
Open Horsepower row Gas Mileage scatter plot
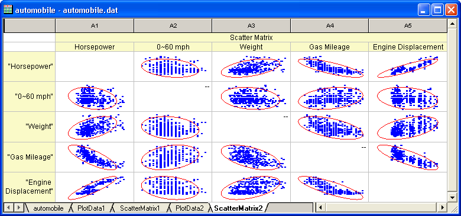(330, 67)
